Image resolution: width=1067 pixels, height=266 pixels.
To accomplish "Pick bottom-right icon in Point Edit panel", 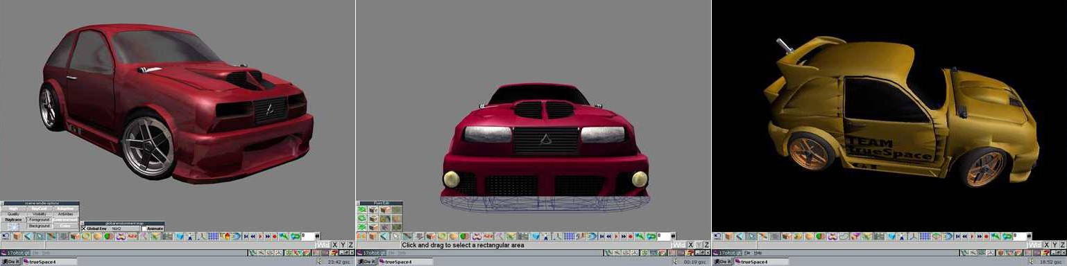I will coord(397,227).
